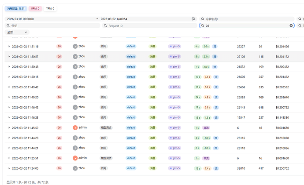Expand the 2026-03-02 11:50:48 log row

pos(9,67)
